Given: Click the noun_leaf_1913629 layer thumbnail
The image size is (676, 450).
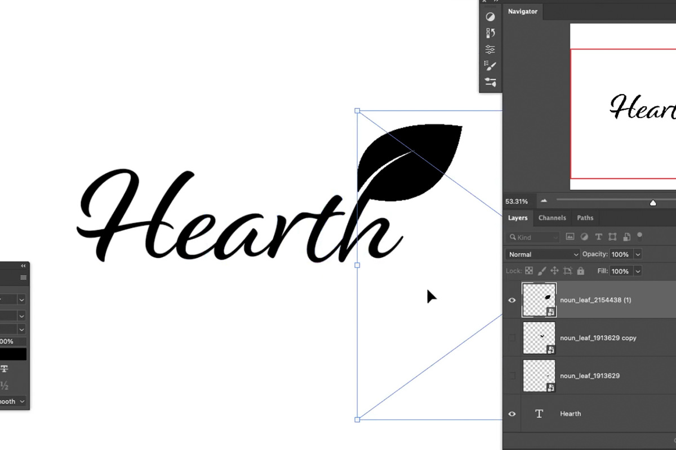Looking at the screenshot, I should coord(539,375).
